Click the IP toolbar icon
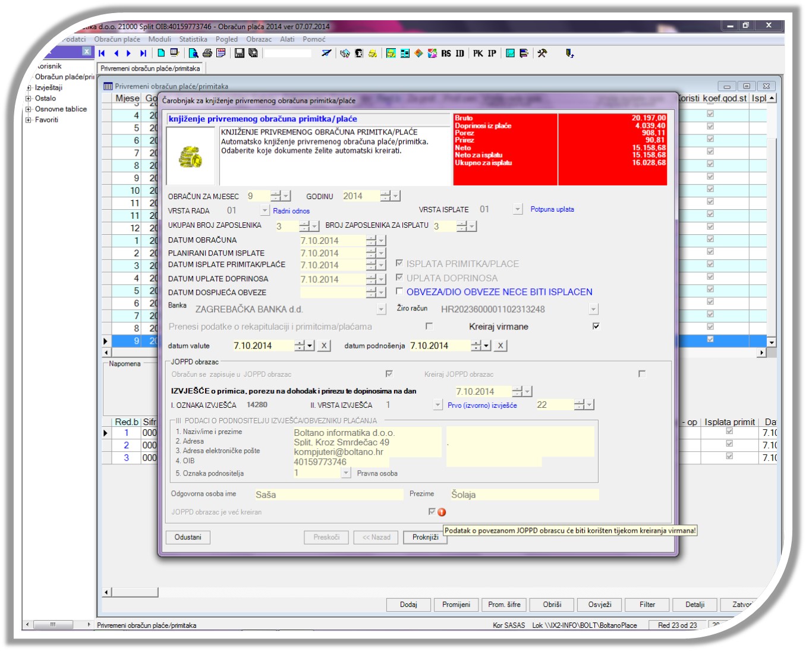The width and height of the screenshot is (806, 651). 492,54
